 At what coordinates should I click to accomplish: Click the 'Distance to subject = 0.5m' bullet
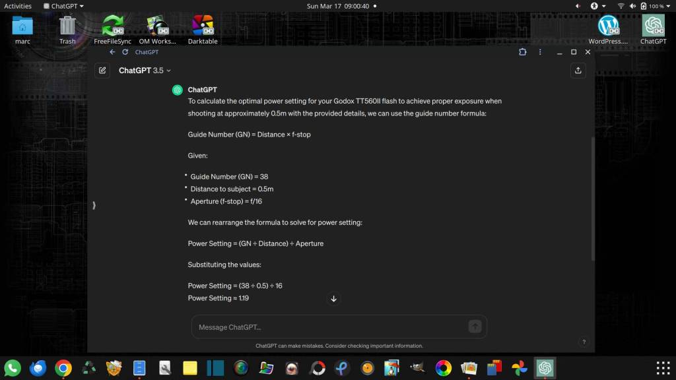232,189
